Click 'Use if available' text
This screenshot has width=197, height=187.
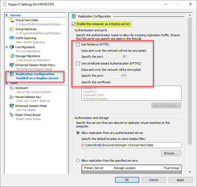(26, 110)
